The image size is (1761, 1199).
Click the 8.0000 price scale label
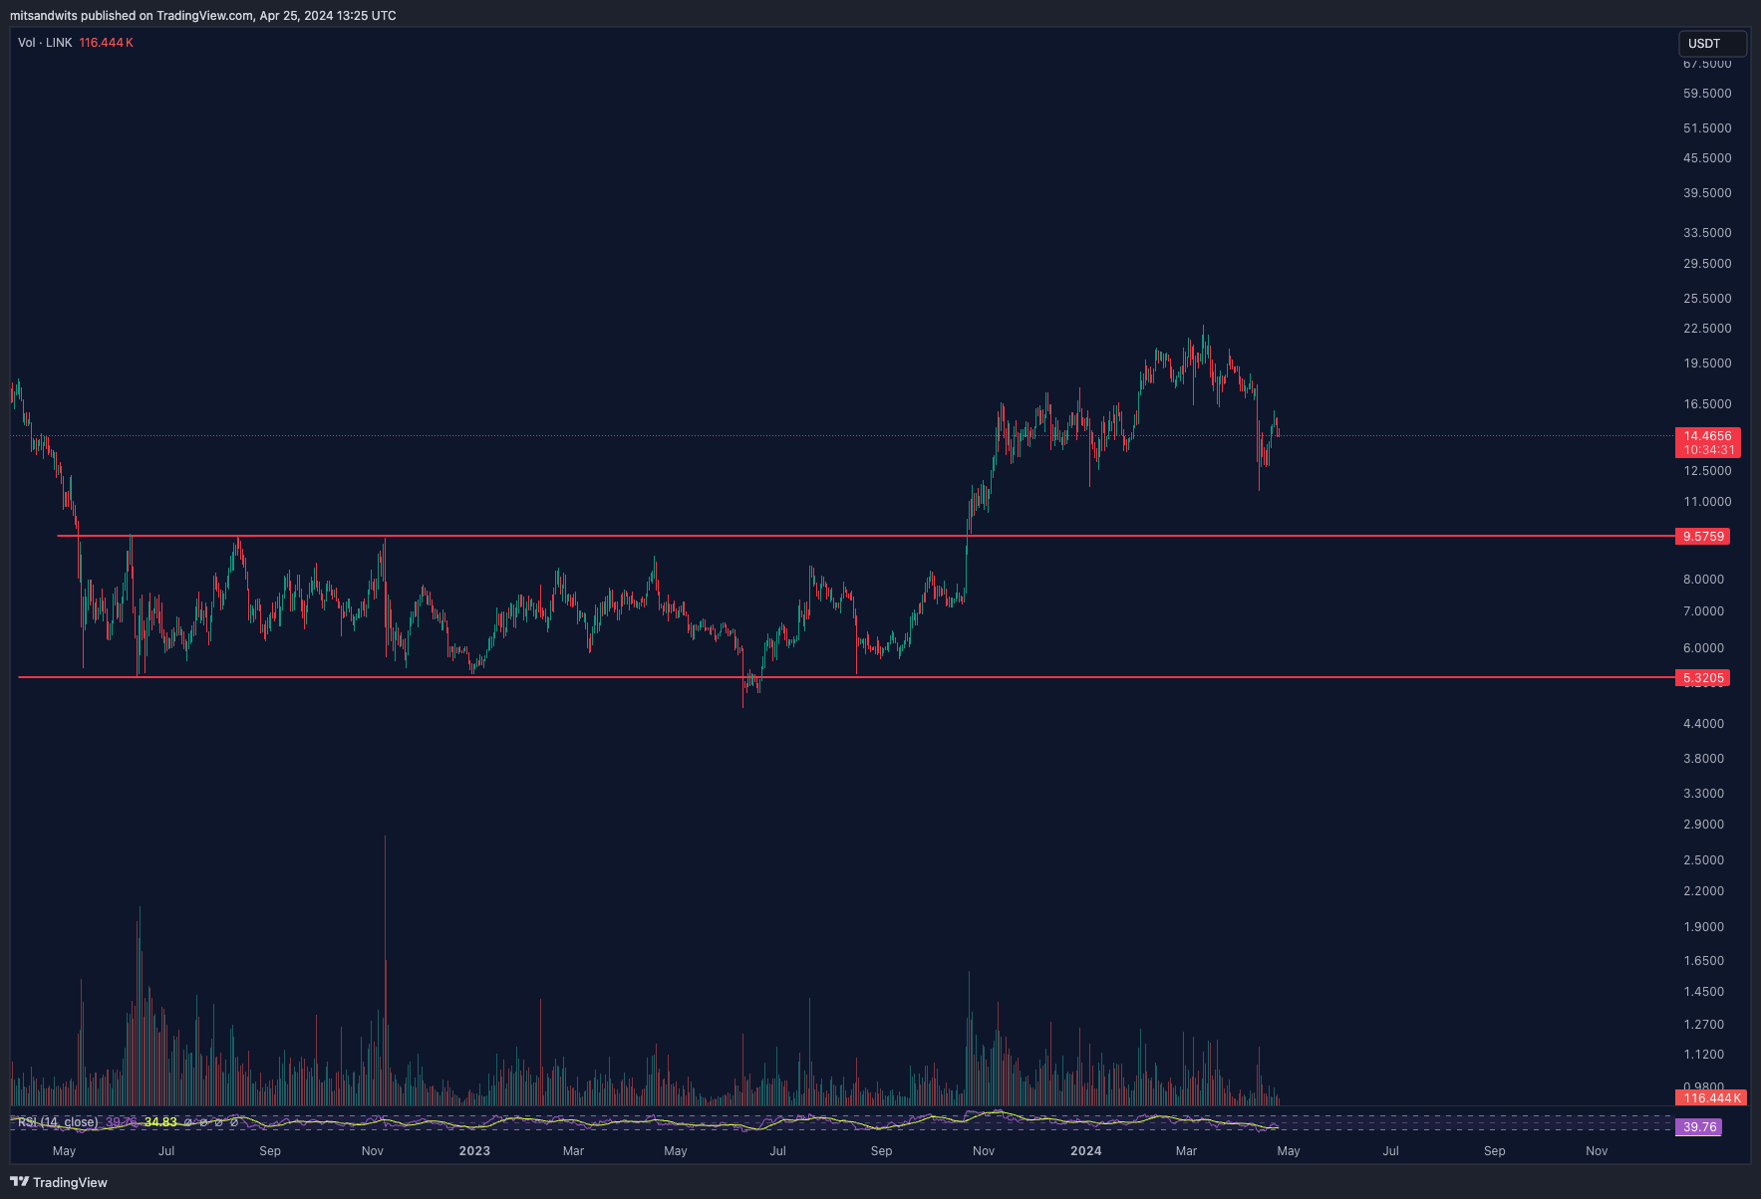(x=1703, y=580)
